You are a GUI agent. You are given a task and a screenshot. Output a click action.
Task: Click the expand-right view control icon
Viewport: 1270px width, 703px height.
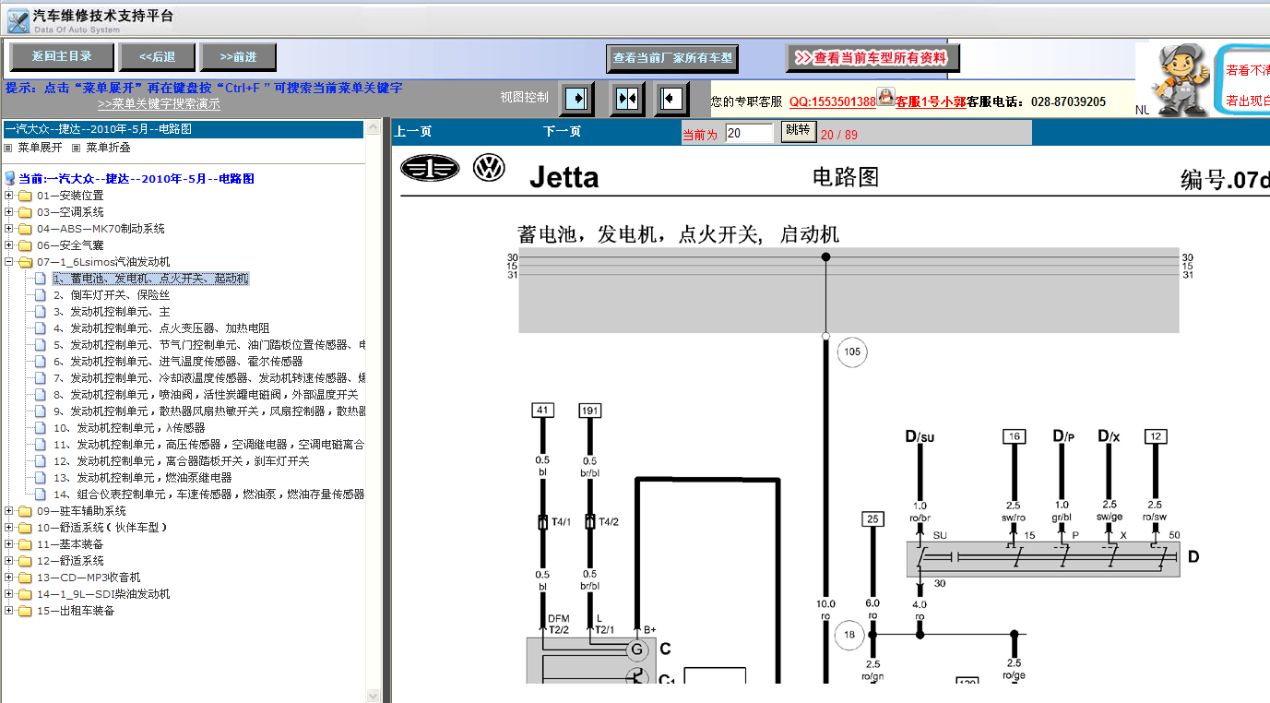577,98
